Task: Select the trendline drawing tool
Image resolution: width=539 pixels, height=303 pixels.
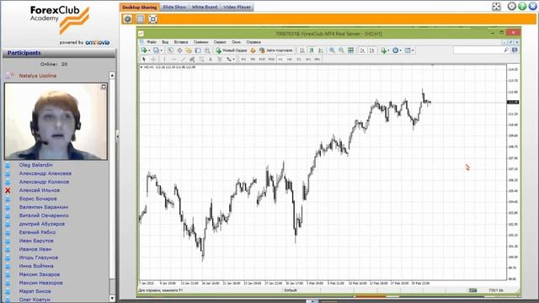Action: click(x=183, y=60)
